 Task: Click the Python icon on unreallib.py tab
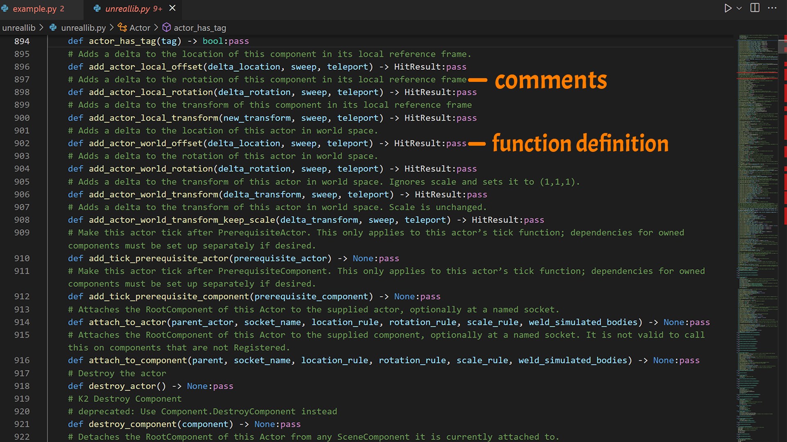pos(97,9)
